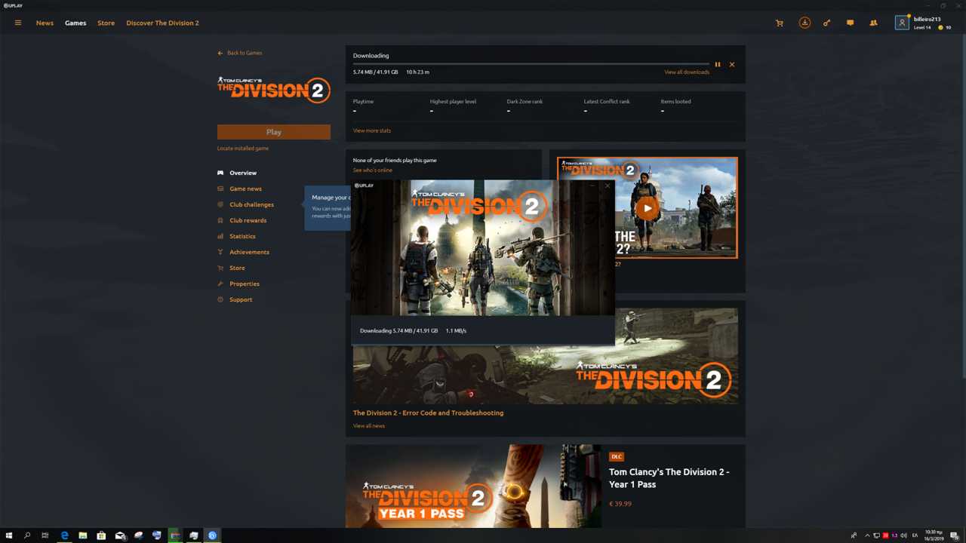Open Support in the sidebar
Image resolution: width=966 pixels, height=543 pixels.
point(241,299)
